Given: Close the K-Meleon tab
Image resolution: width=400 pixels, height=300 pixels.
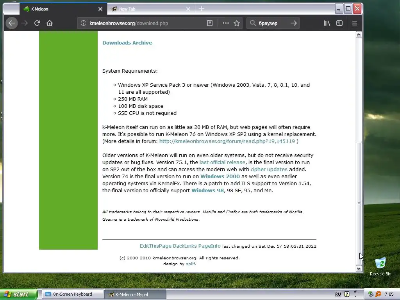Looking at the screenshot, I should (x=100, y=9).
